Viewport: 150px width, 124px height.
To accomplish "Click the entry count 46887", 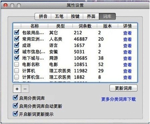I will click(81, 39).
